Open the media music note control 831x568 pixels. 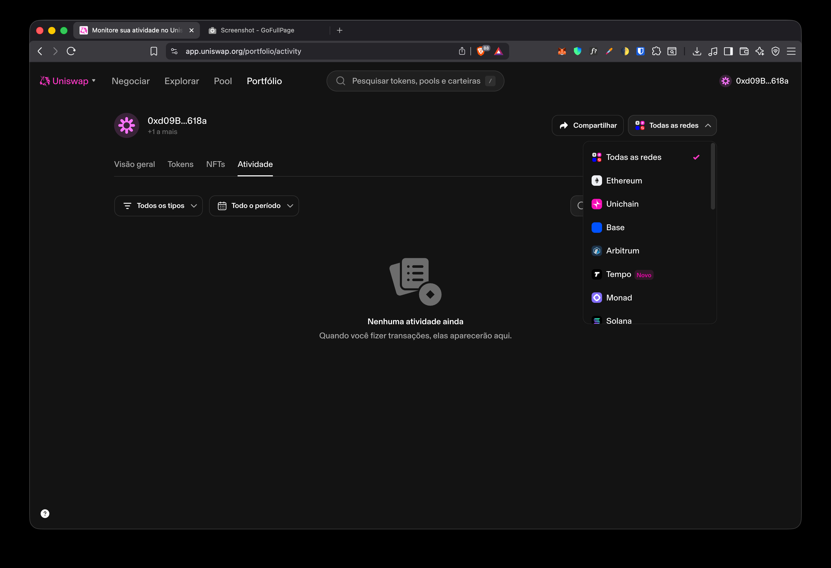pyautogui.click(x=713, y=51)
